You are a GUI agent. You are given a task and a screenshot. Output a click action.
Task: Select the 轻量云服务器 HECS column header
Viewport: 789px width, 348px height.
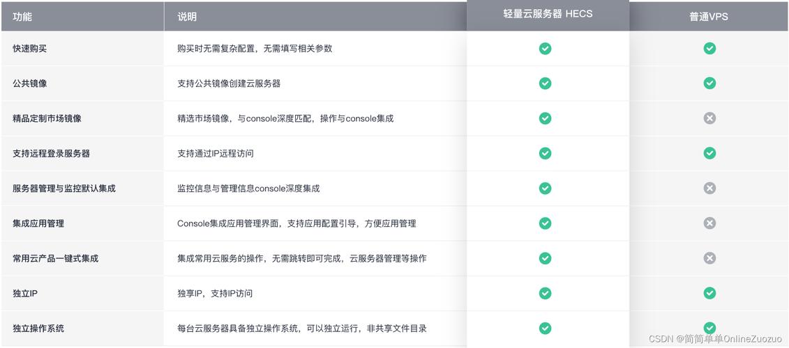click(548, 14)
